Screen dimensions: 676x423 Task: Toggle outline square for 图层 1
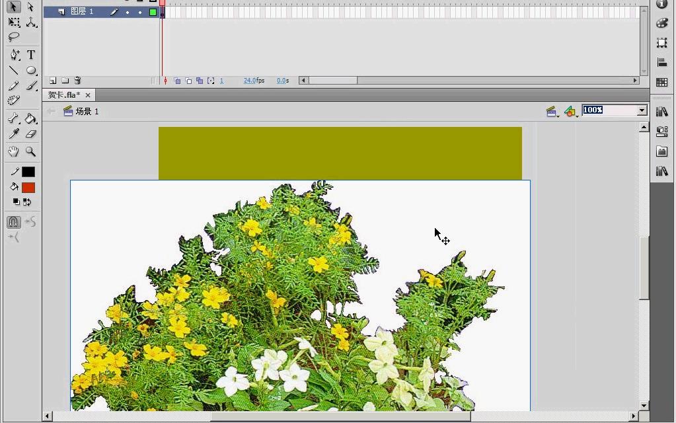[153, 12]
